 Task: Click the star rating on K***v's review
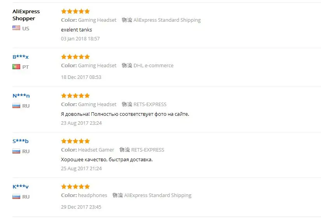pos(75,187)
